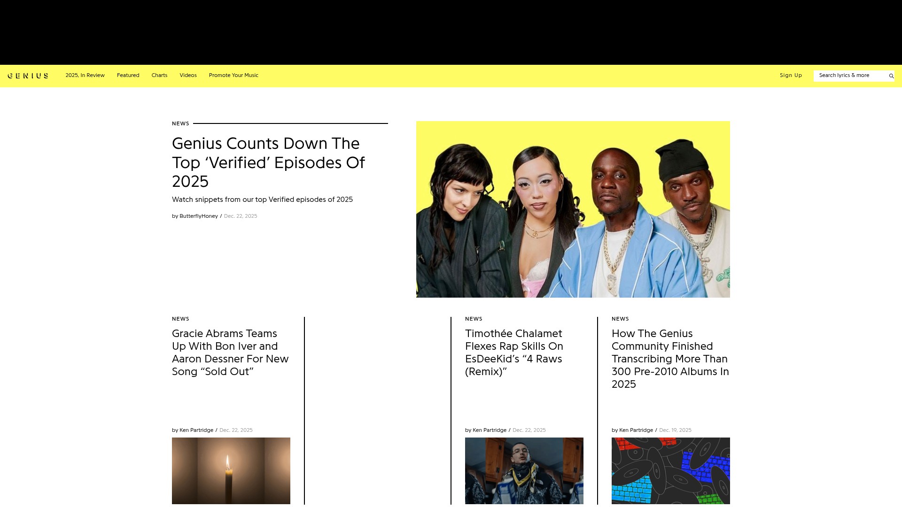This screenshot has width=902, height=507.
Task: Open the 2025, In Review menu item
Action: [x=85, y=76]
